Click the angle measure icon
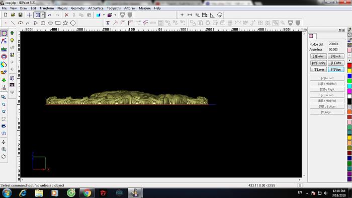 pos(212,15)
